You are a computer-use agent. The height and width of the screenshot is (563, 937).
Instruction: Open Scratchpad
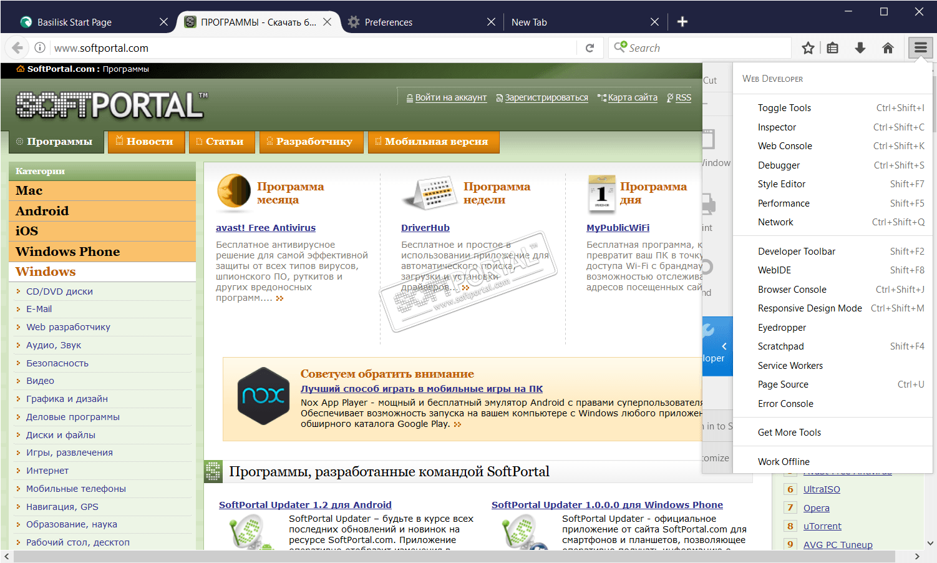[833, 346]
